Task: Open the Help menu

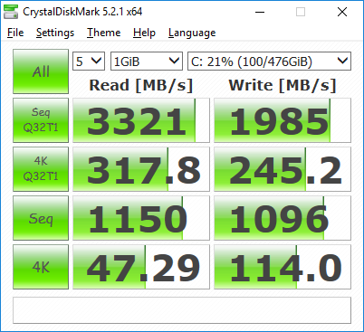Action: tap(144, 33)
